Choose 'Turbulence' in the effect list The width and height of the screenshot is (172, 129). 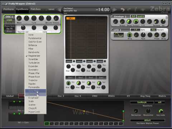(x=35, y=63)
